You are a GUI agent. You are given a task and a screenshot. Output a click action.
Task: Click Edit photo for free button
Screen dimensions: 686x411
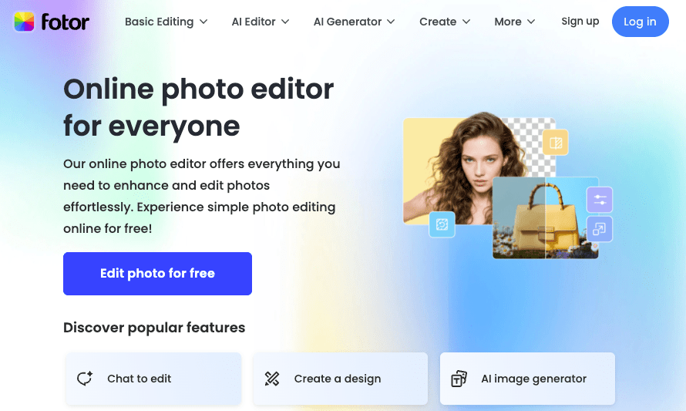click(x=157, y=274)
